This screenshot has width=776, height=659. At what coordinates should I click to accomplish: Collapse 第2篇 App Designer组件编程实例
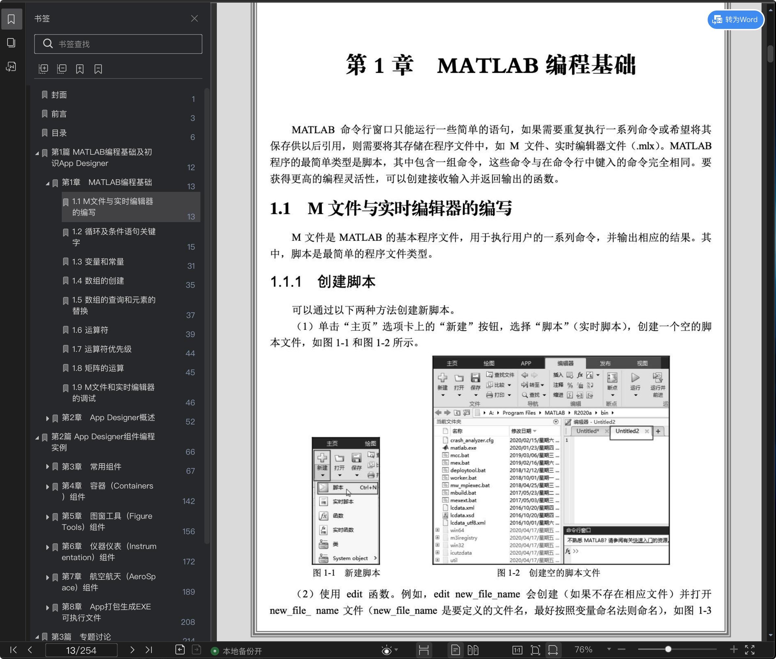[37, 438]
